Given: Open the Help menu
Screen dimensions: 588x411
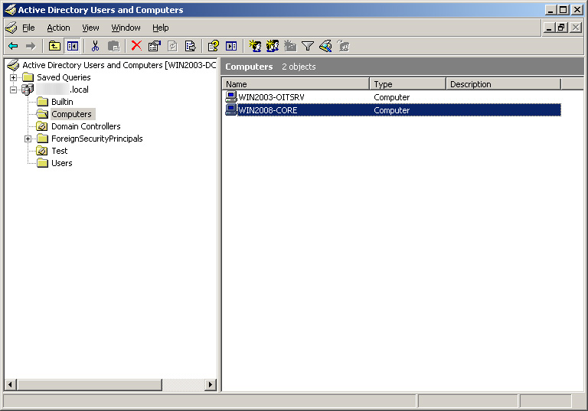Looking at the screenshot, I should pos(161,28).
